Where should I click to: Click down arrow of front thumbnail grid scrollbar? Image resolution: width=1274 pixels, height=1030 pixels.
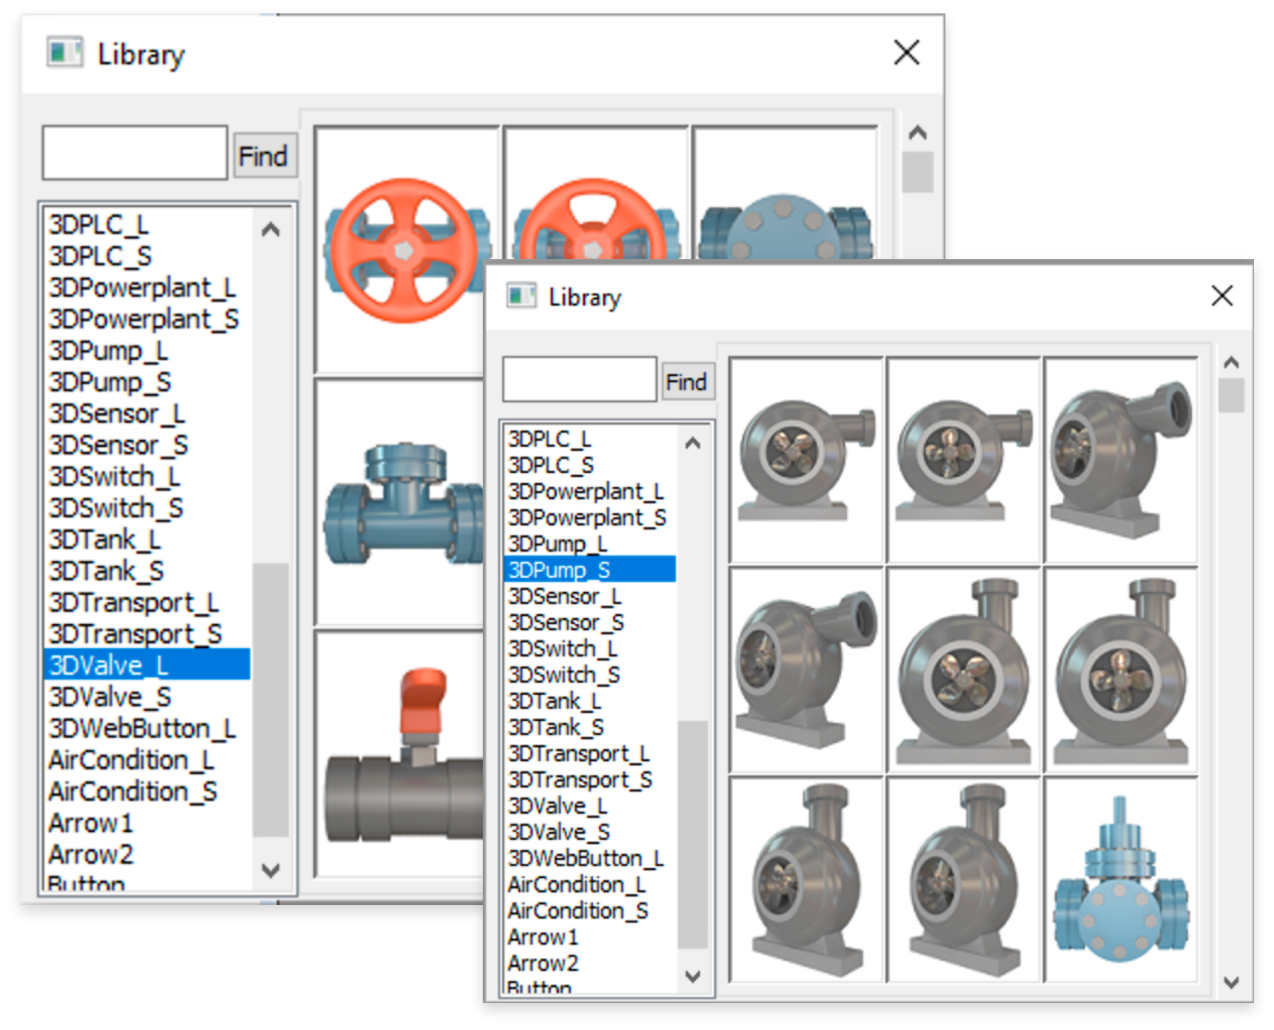(1231, 982)
